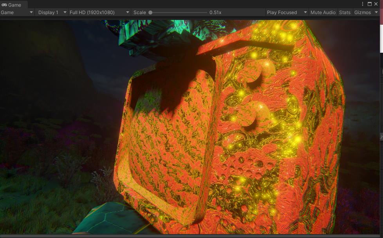This screenshot has height=238, width=383.
Task: Open the three-dot panel options menu
Action: pos(362,4)
